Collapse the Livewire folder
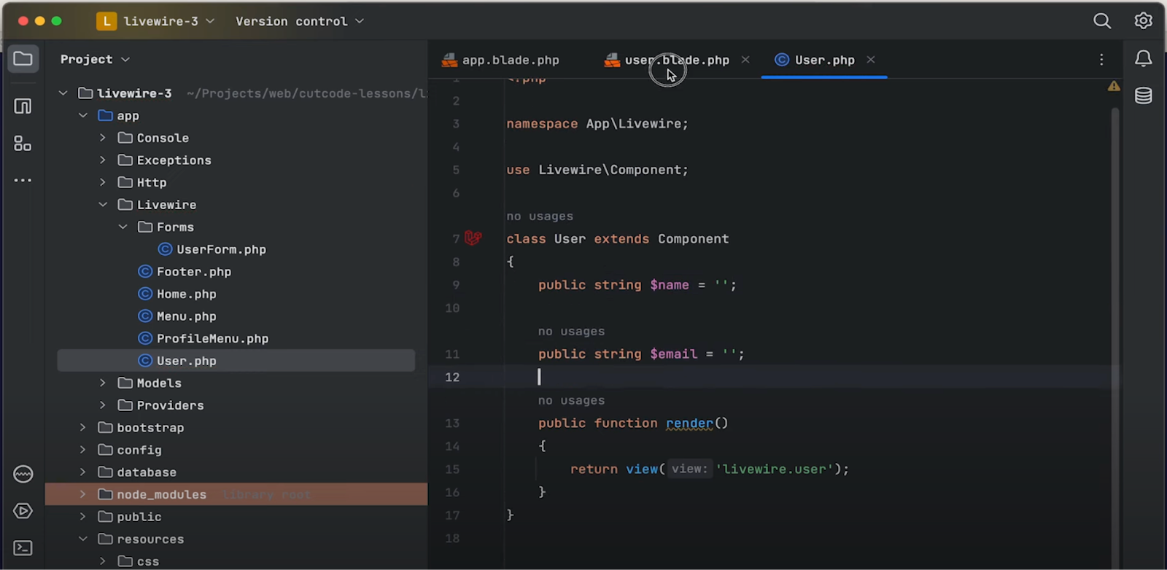1167x570 pixels. [x=103, y=205]
